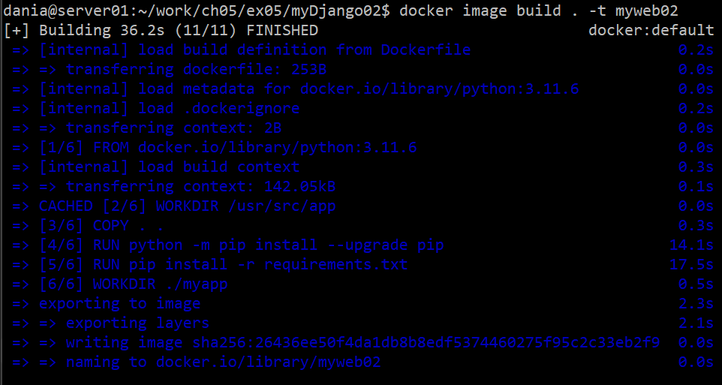Image resolution: width=722 pixels, height=385 pixels.
Task: Click the load .dockerignore line
Action: tap(170, 109)
